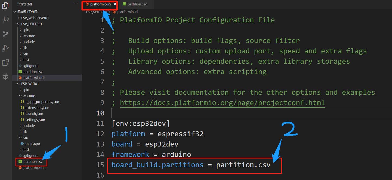392x180 pixels.
Task: Click line number 15 in gutter
Action: (x=100, y=165)
